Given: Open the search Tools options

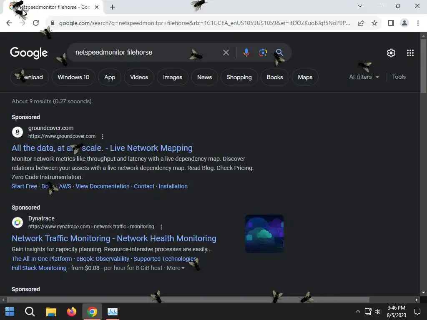Looking at the screenshot, I should pos(399,77).
